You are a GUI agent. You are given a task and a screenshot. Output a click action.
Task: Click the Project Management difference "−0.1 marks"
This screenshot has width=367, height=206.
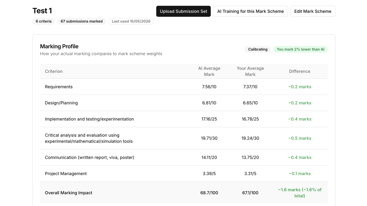point(300,174)
